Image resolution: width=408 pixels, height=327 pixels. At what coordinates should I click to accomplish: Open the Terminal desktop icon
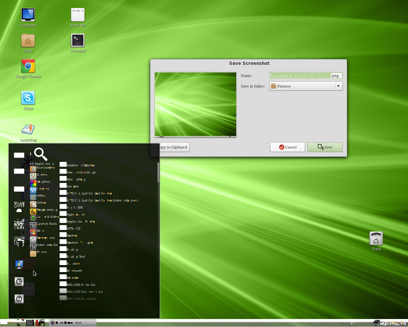(x=78, y=41)
